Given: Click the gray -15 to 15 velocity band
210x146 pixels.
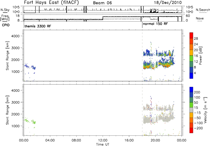Looking at the screenshot, I should 191,110.
